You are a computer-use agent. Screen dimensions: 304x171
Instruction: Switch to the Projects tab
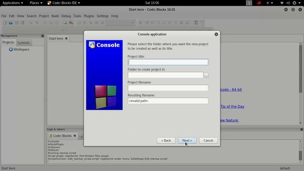8,42
